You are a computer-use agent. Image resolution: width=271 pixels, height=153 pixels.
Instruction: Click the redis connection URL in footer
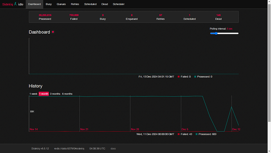pos(69,149)
